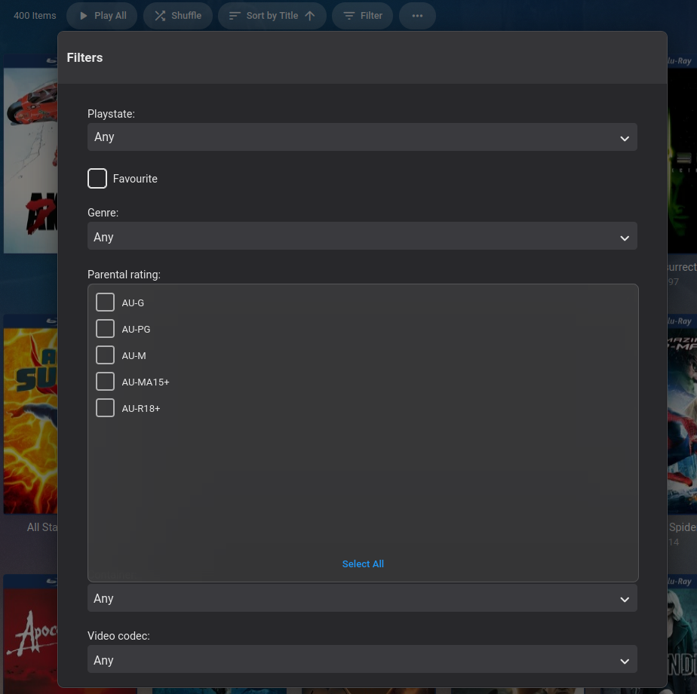Select the Shuffle icon

160,15
